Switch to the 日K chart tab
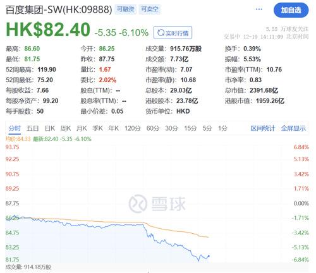Screen dimensions: 316x273 [50, 128]
